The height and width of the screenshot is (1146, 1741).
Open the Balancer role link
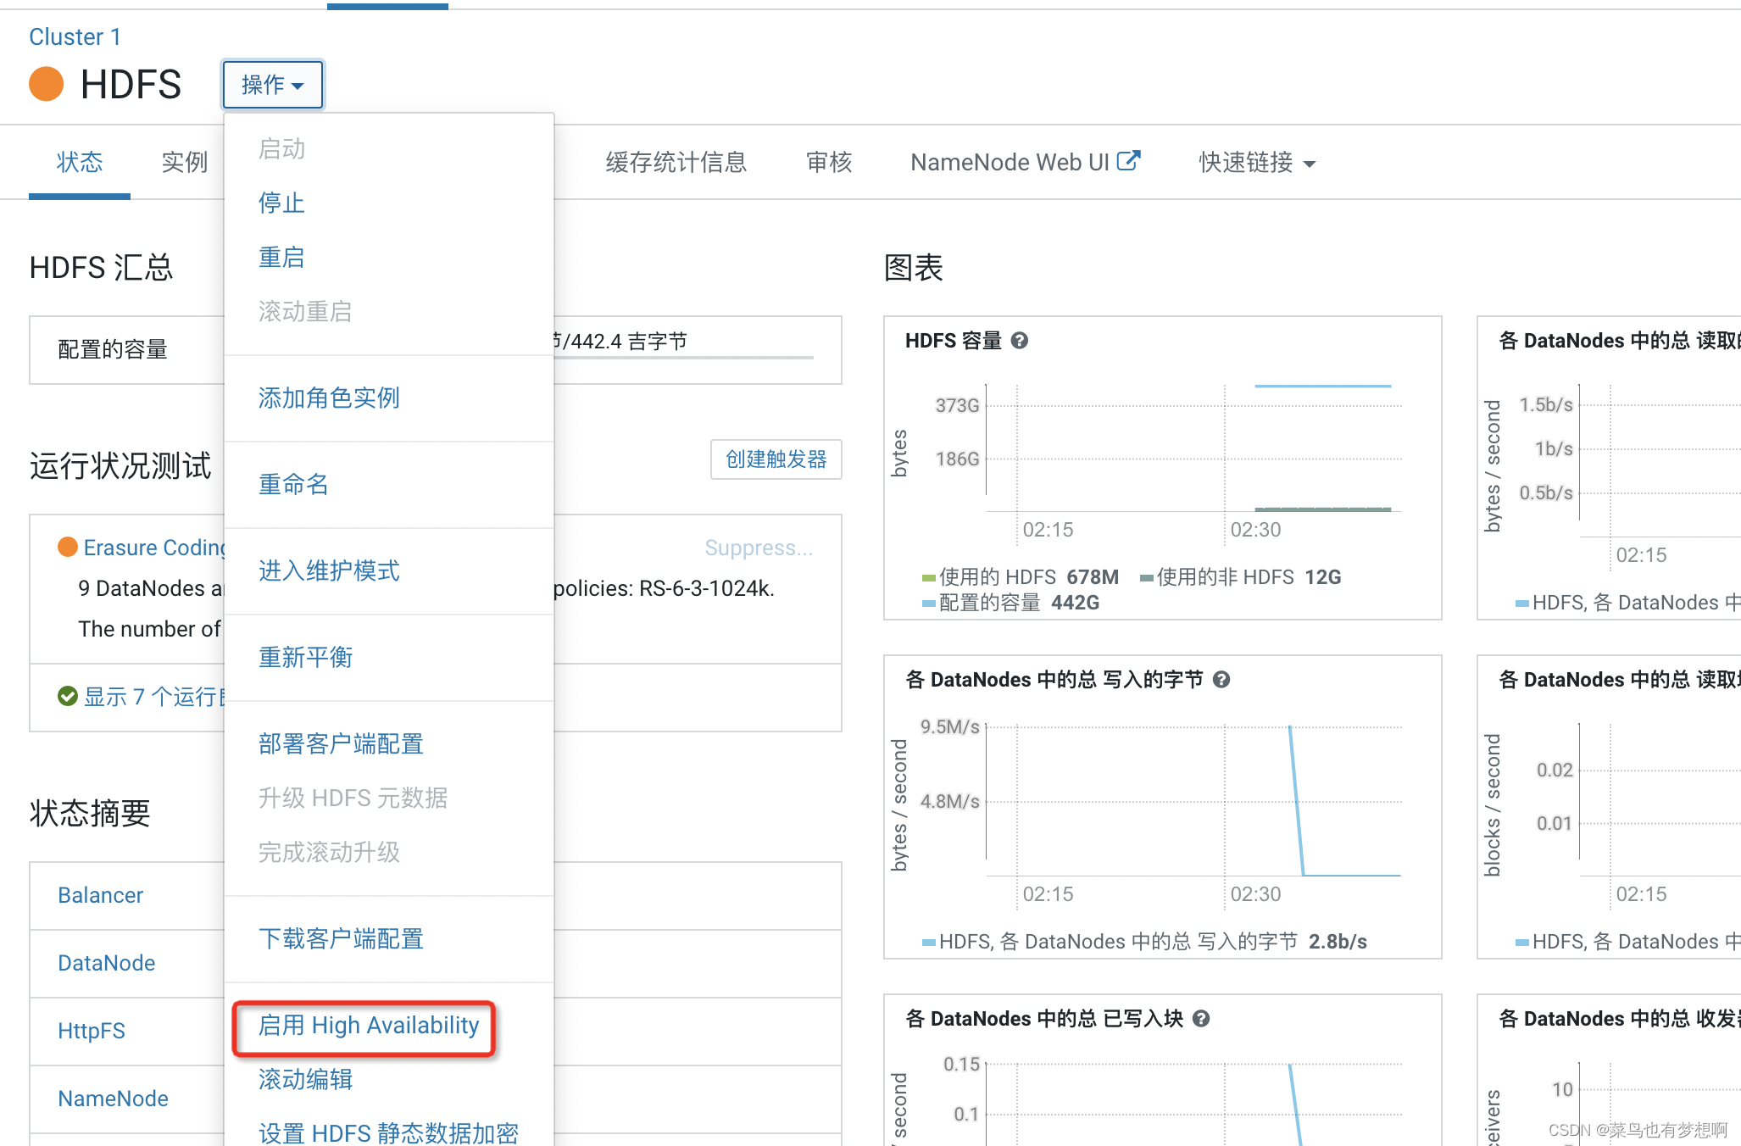point(100,895)
